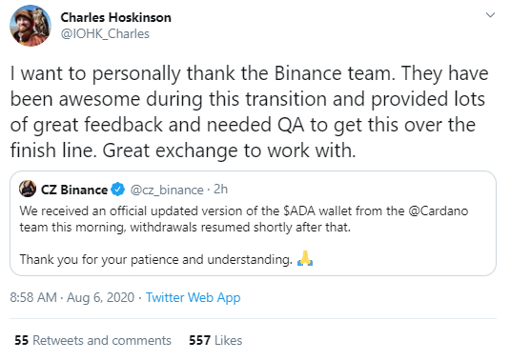
Task: Click the CZ Binance display name
Action: click(74, 190)
